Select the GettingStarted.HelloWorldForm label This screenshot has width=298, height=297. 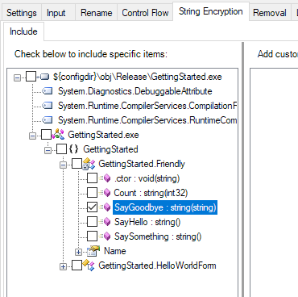pyautogui.click(x=157, y=266)
